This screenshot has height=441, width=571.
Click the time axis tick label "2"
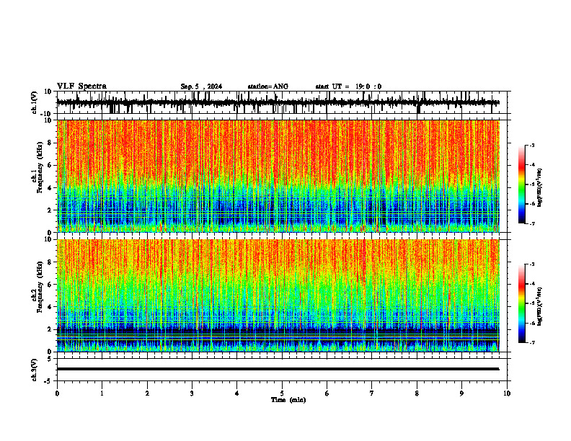(147, 393)
